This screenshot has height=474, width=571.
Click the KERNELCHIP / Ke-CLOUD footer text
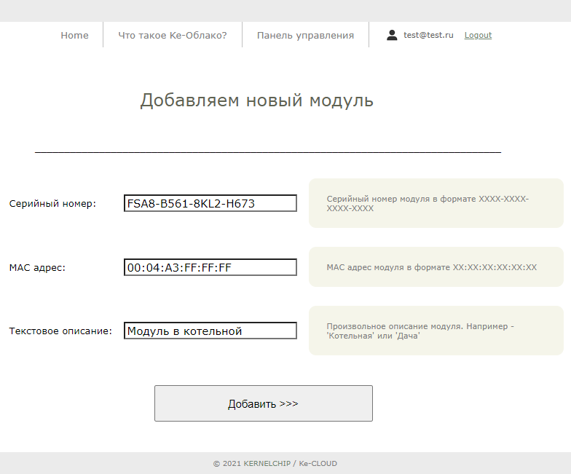tap(275, 463)
